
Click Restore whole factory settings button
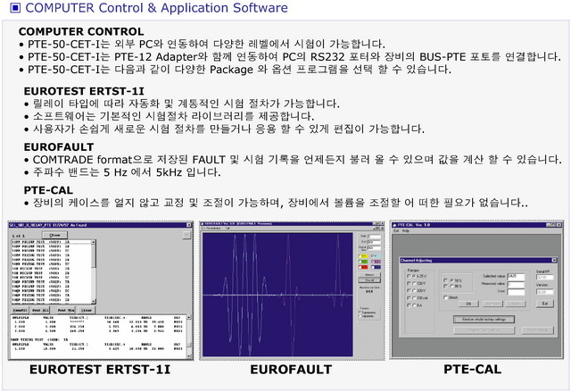click(x=484, y=319)
